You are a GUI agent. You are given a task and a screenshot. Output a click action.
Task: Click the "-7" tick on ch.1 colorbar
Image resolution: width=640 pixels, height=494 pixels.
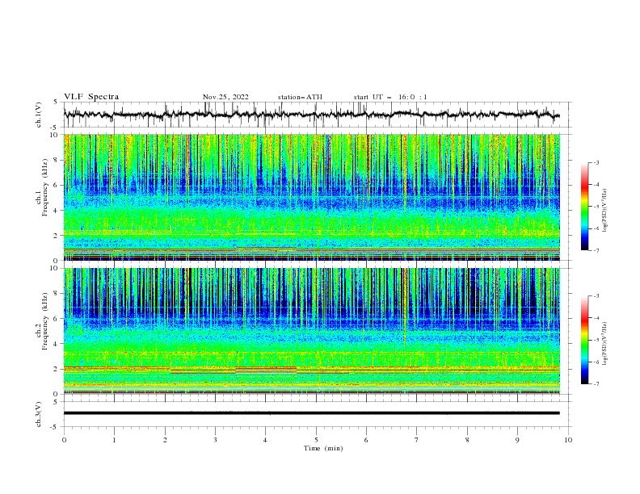[x=596, y=251]
